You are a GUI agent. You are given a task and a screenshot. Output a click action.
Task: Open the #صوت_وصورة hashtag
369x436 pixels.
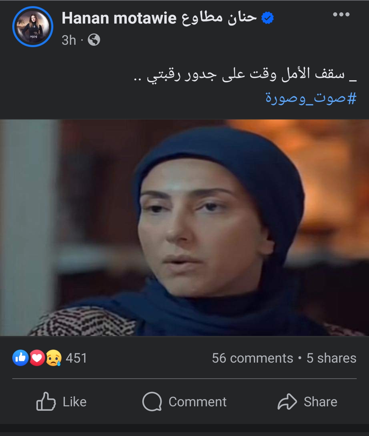[x=311, y=98]
